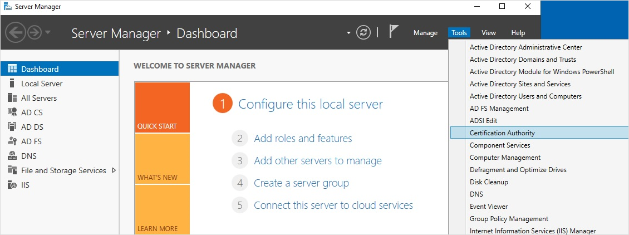Viewport: 629px width, 235px height.
Task: Open the Help menu
Action: tap(518, 33)
